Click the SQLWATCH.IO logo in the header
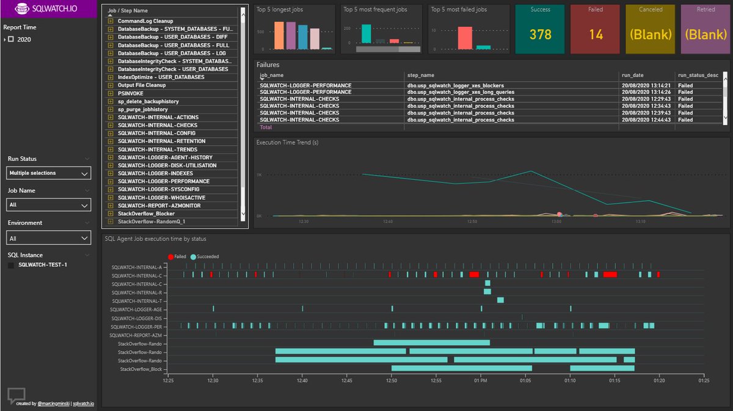The height and width of the screenshot is (411, 733). coord(47,9)
